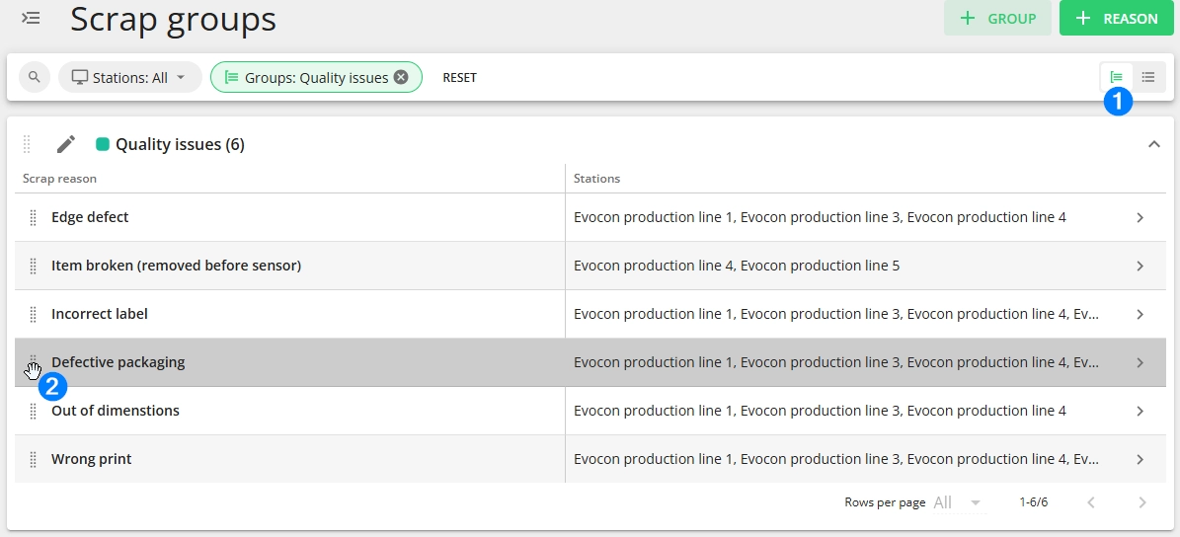Click the Quality issues green color square
The width and height of the screenshot is (1180, 537).
103,144
